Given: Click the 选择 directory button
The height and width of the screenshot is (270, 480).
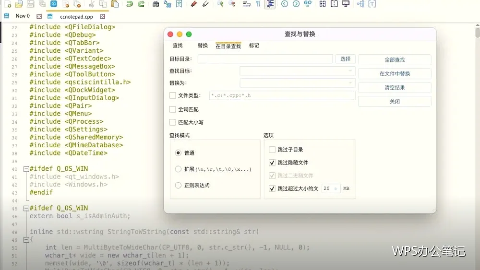Looking at the screenshot, I should [345, 59].
